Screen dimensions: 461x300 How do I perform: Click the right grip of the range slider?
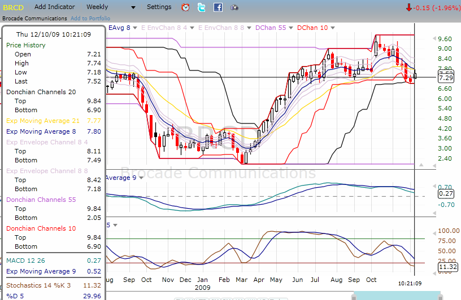441,298
